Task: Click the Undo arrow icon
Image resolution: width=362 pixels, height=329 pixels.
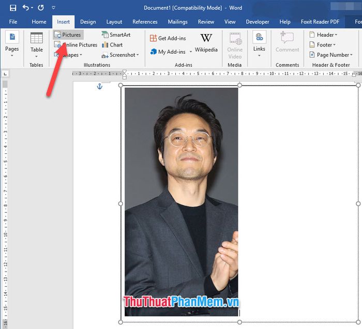Action: pyautogui.click(x=25, y=8)
